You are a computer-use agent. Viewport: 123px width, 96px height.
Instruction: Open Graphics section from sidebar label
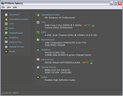click(x=14, y=37)
